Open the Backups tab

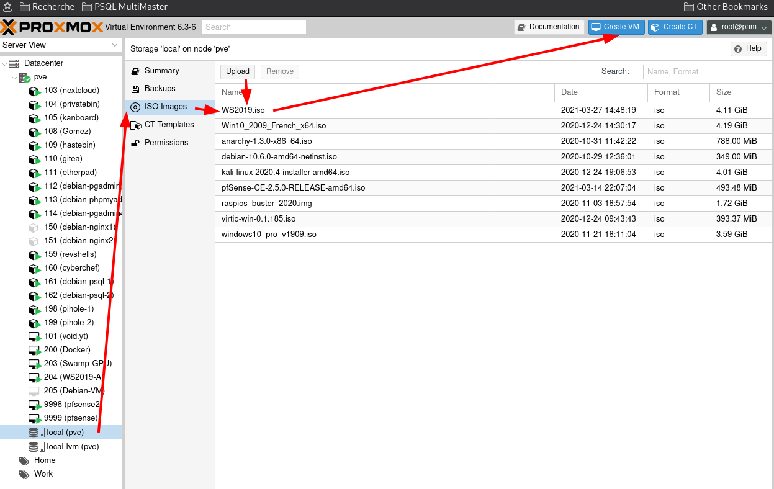[170, 89]
